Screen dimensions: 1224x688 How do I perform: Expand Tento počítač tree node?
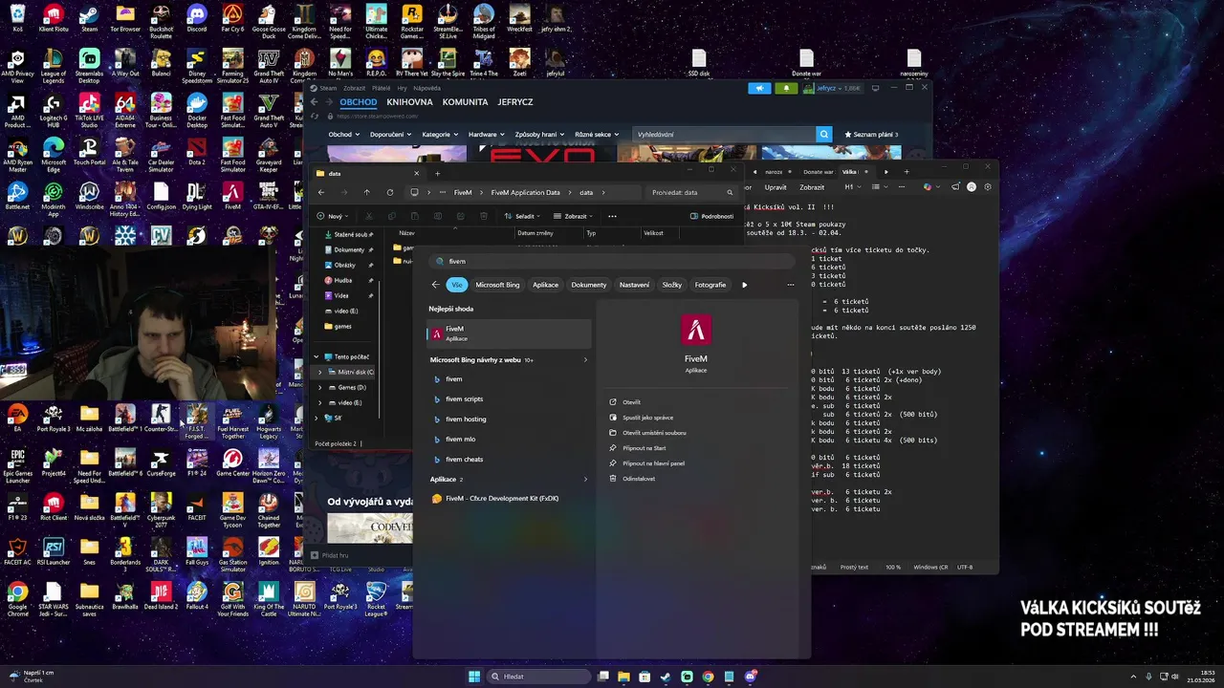click(317, 356)
